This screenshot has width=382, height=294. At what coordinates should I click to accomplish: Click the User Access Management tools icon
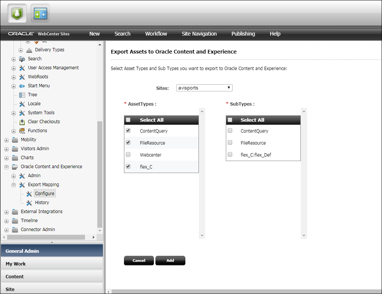point(22,68)
